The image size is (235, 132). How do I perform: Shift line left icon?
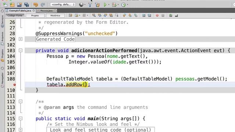click(x=144, y=15)
